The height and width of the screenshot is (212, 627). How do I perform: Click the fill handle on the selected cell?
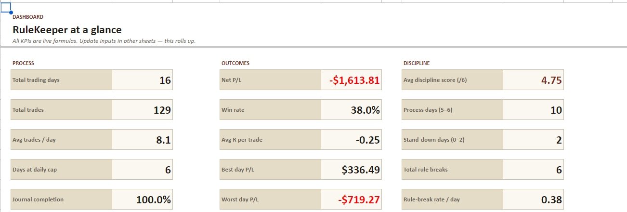click(x=11, y=12)
